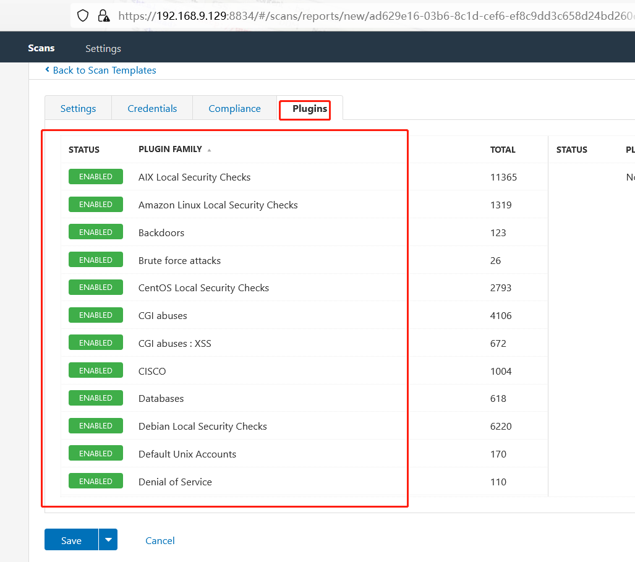
Task: Switch to the Credentials tab
Action: (152, 109)
